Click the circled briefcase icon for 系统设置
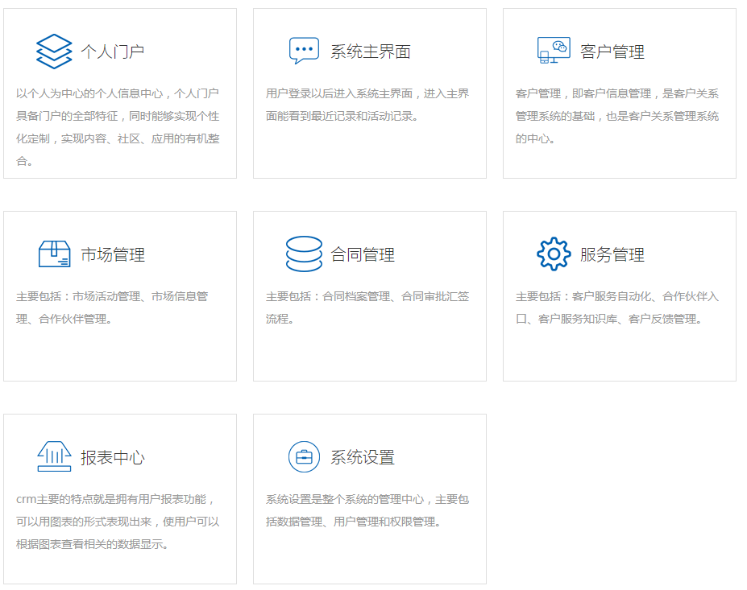The image size is (747, 590). pos(304,457)
